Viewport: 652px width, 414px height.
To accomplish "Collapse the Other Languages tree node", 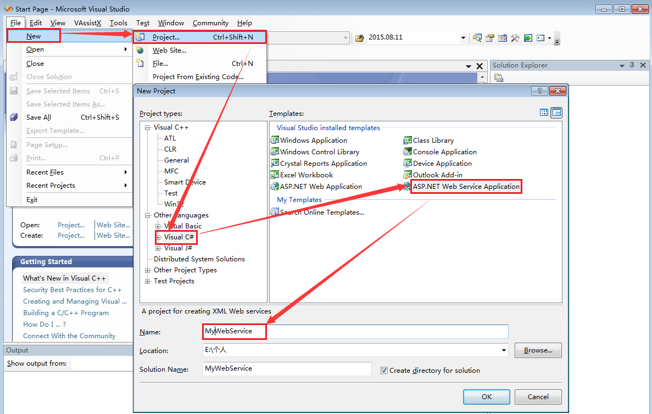I will tap(148, 215).
